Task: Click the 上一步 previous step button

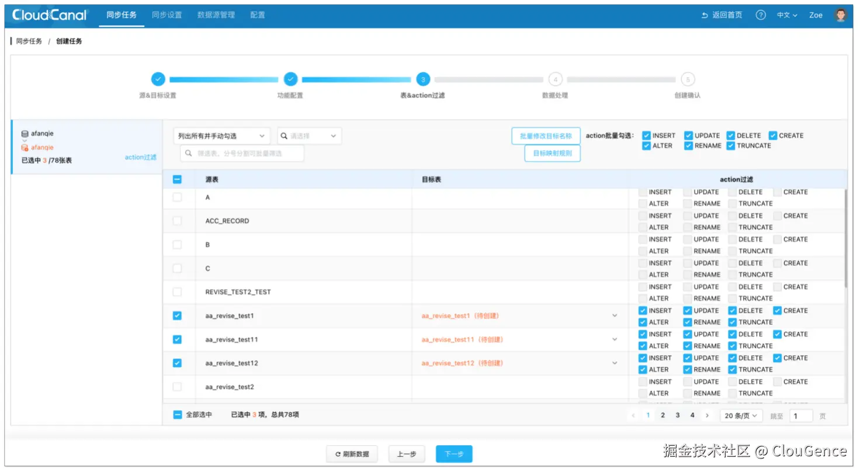Action: pos(407,454)
